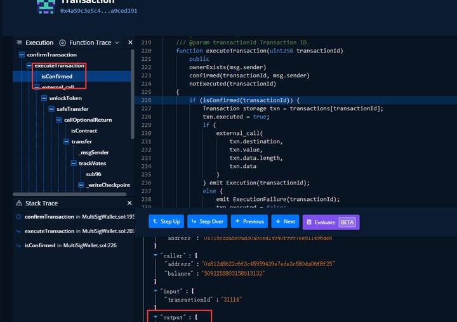Click the Stack Trace warning icon
Viewport: 457px width, 322px height.
19,203
